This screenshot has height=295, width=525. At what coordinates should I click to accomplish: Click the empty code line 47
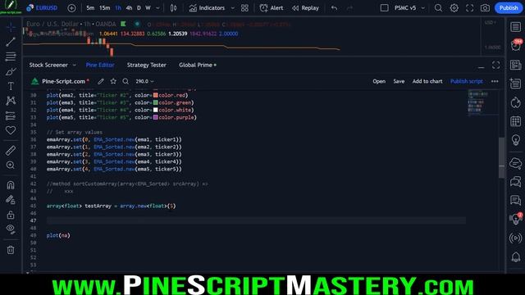(x=256, y=220)
